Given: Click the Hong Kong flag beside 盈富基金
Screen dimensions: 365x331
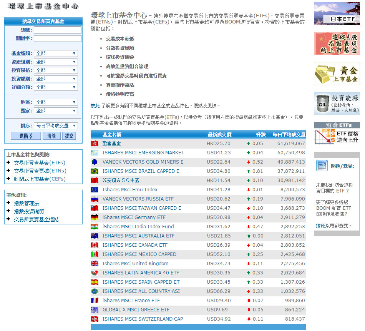Looking at the screenshot, I should [95, 144].
